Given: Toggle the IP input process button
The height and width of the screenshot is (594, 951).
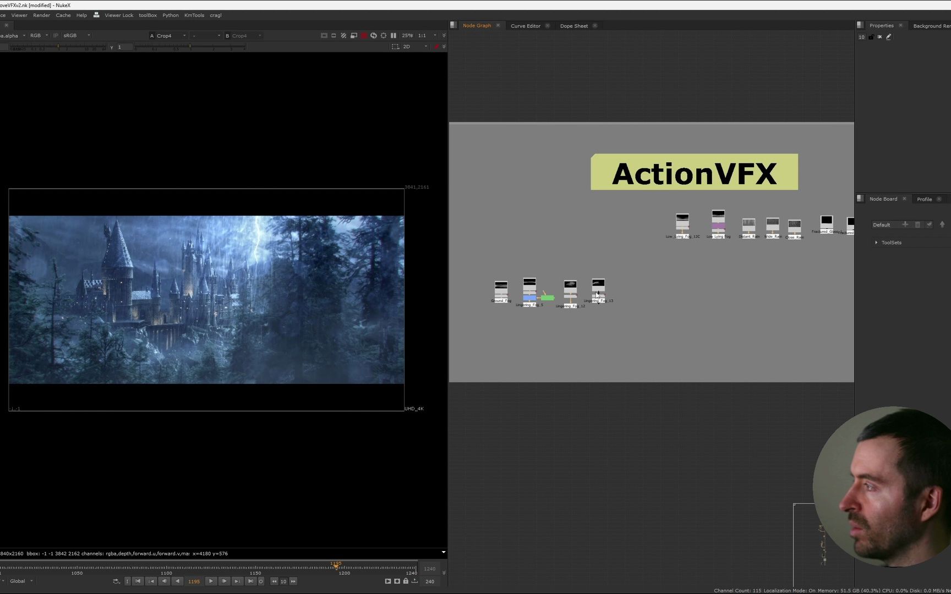Looking at the screenshot, I should 56,35.
